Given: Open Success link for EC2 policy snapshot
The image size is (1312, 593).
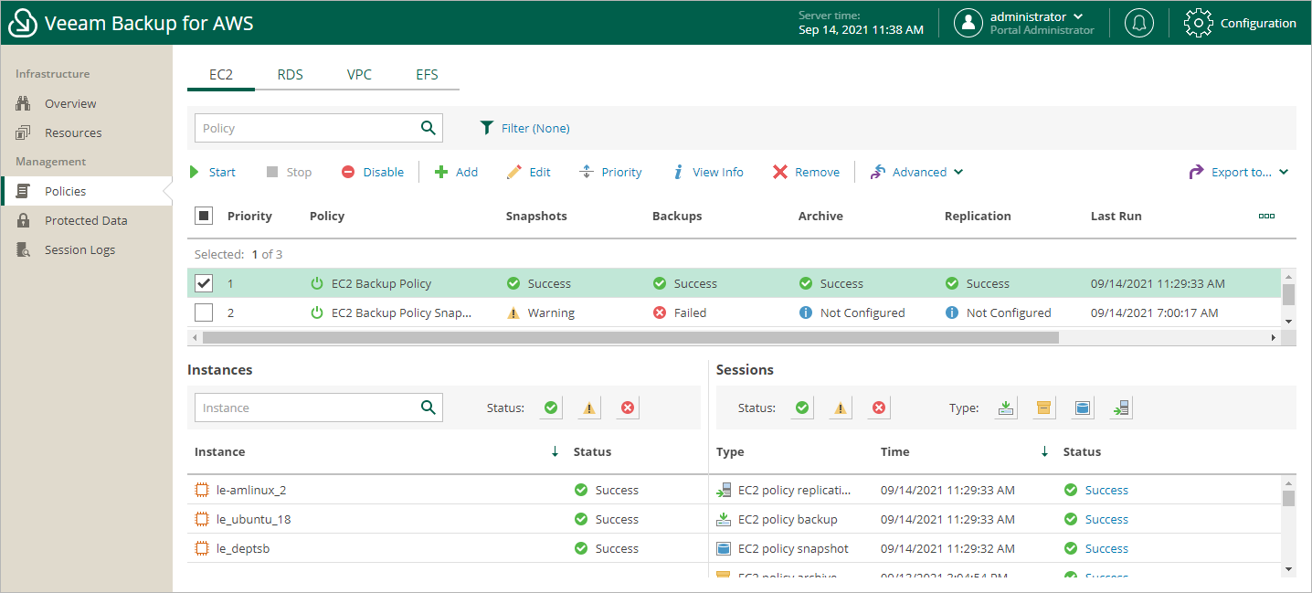Looking at the screenshot, I should click(x=1106, y=548).
